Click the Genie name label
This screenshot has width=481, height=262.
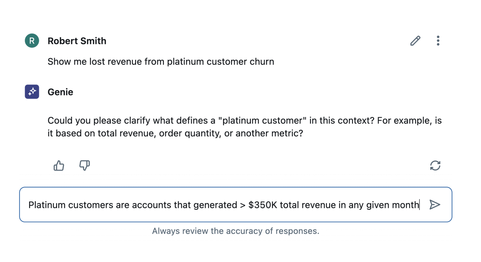[60, 92]
